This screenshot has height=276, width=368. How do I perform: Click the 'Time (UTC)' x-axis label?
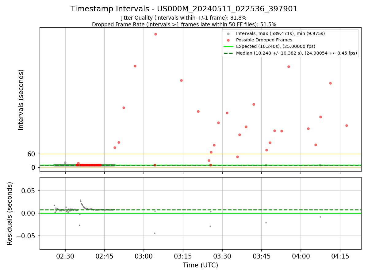200,265
